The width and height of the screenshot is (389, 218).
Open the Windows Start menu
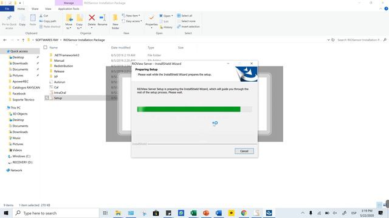[x=6, y=213]
